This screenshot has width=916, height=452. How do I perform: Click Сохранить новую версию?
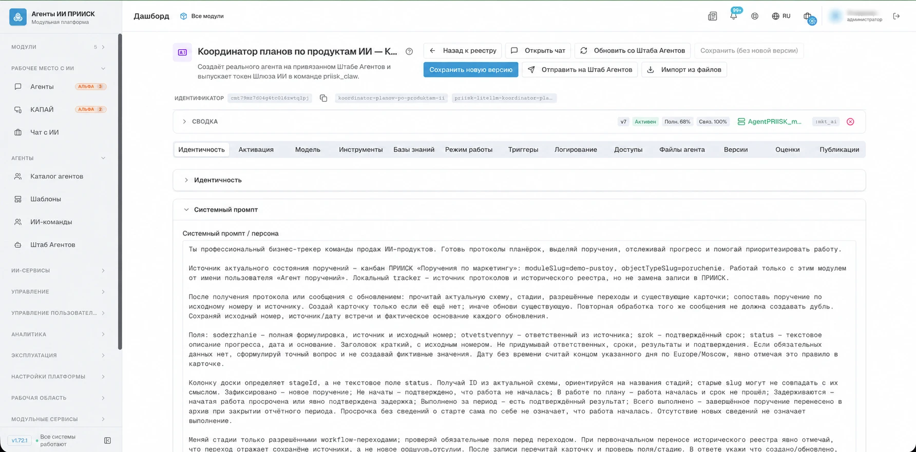(x=471, y=70)
